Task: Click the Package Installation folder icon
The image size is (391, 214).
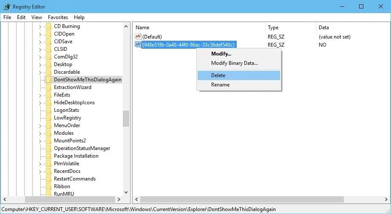Action: click(x=48, y=156)
